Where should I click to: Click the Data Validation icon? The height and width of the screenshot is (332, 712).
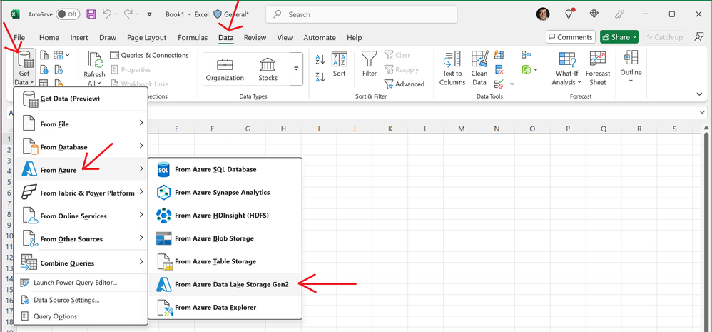point(499,84)
